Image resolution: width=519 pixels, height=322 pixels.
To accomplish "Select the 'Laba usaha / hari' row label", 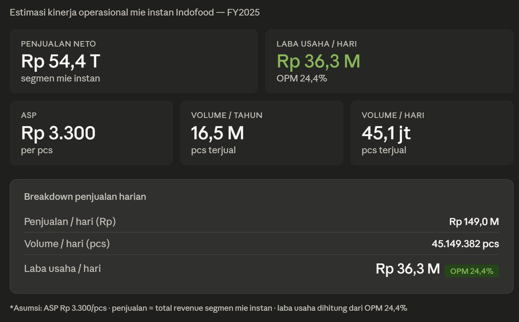I will tap(62, 268).
